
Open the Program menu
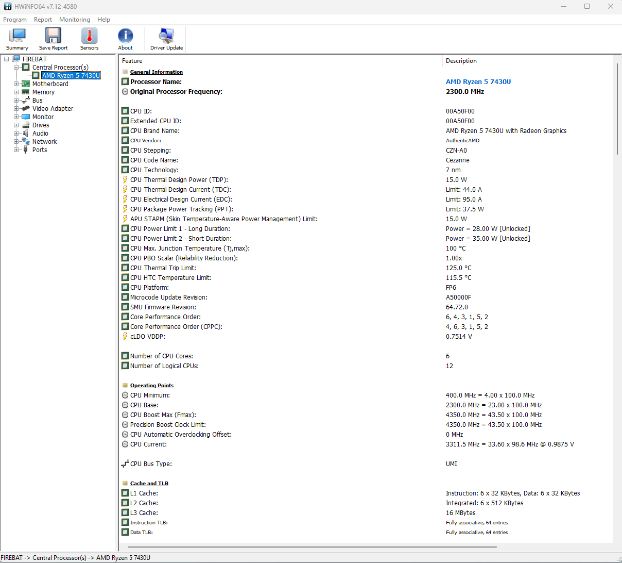(x=15, y=20)
